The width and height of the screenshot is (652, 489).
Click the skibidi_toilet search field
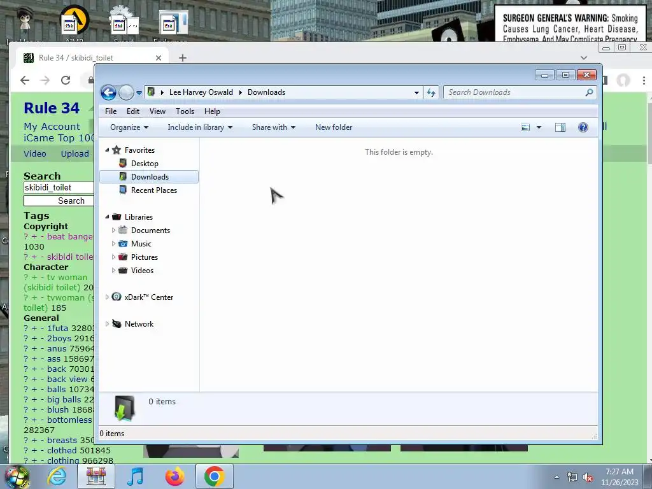click(59, 188)
